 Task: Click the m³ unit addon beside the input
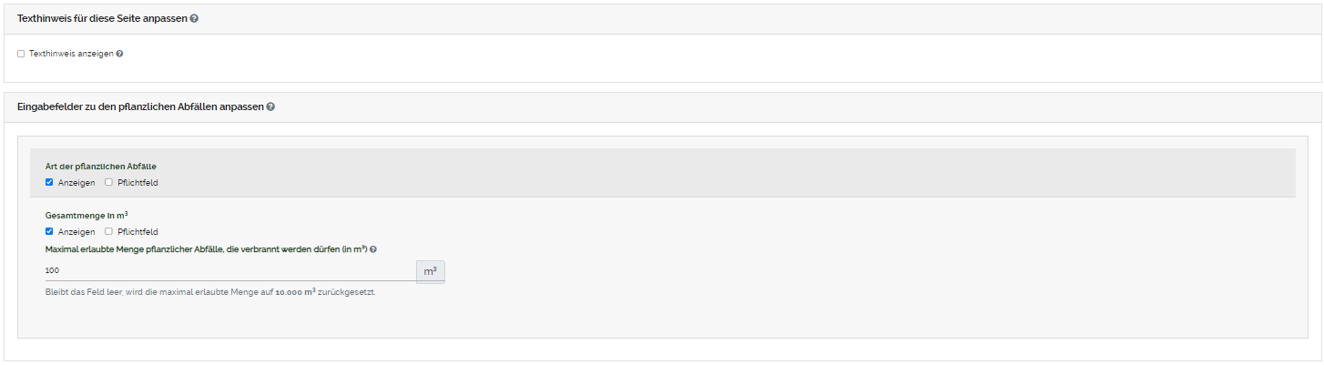431,271
